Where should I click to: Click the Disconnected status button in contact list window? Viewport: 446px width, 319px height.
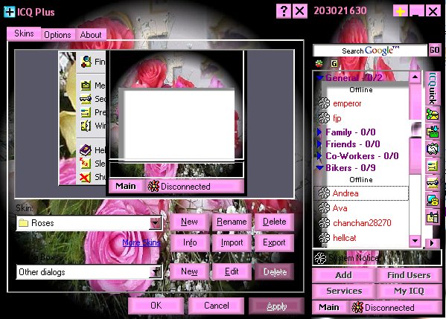click(395, 307)
